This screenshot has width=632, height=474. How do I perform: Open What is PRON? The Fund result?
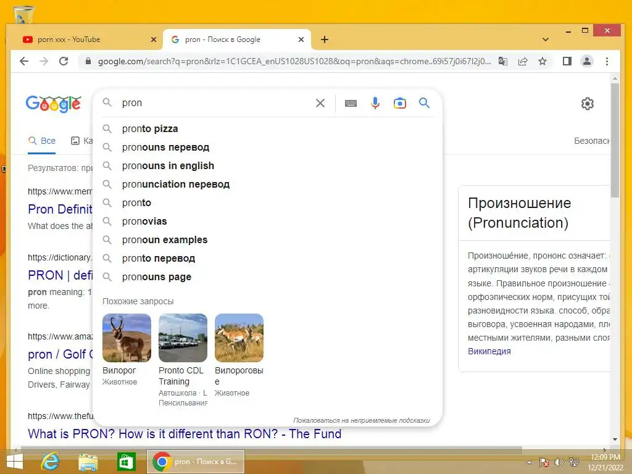pyautogui.click(x=185, y=434)
